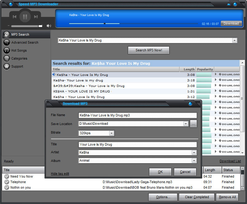The height and width of the screenshot is (204, 247).
Task: Click Clear Completed button
Action: tap(197, 197)
